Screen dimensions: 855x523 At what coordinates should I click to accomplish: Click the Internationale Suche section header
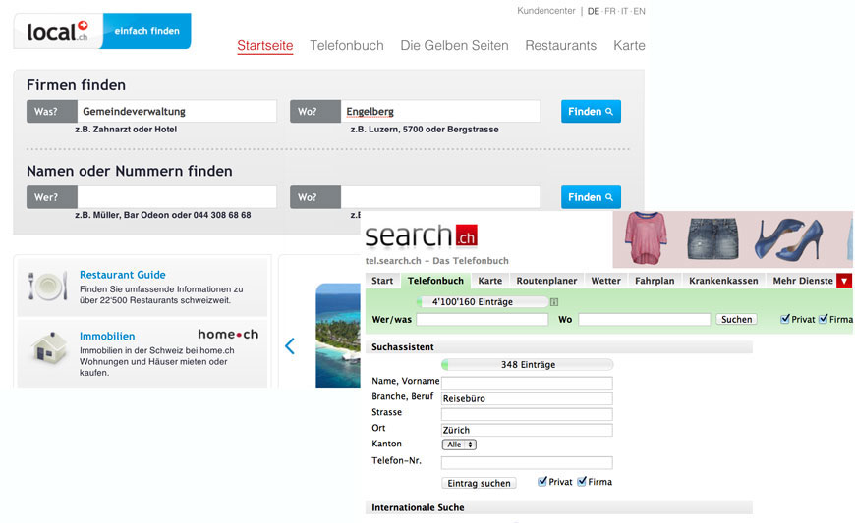[559, 507]
